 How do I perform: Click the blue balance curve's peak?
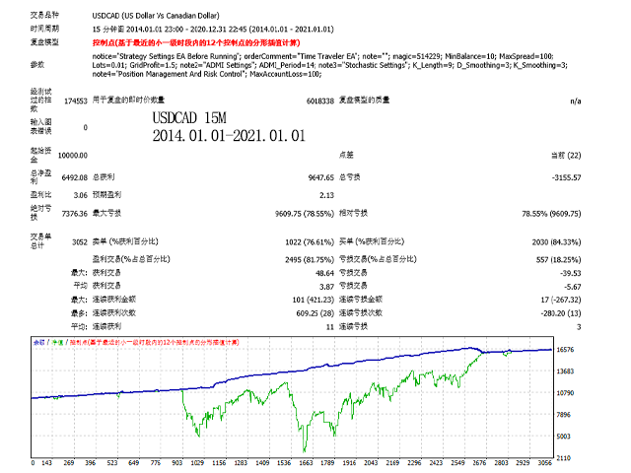click(469, 348)
